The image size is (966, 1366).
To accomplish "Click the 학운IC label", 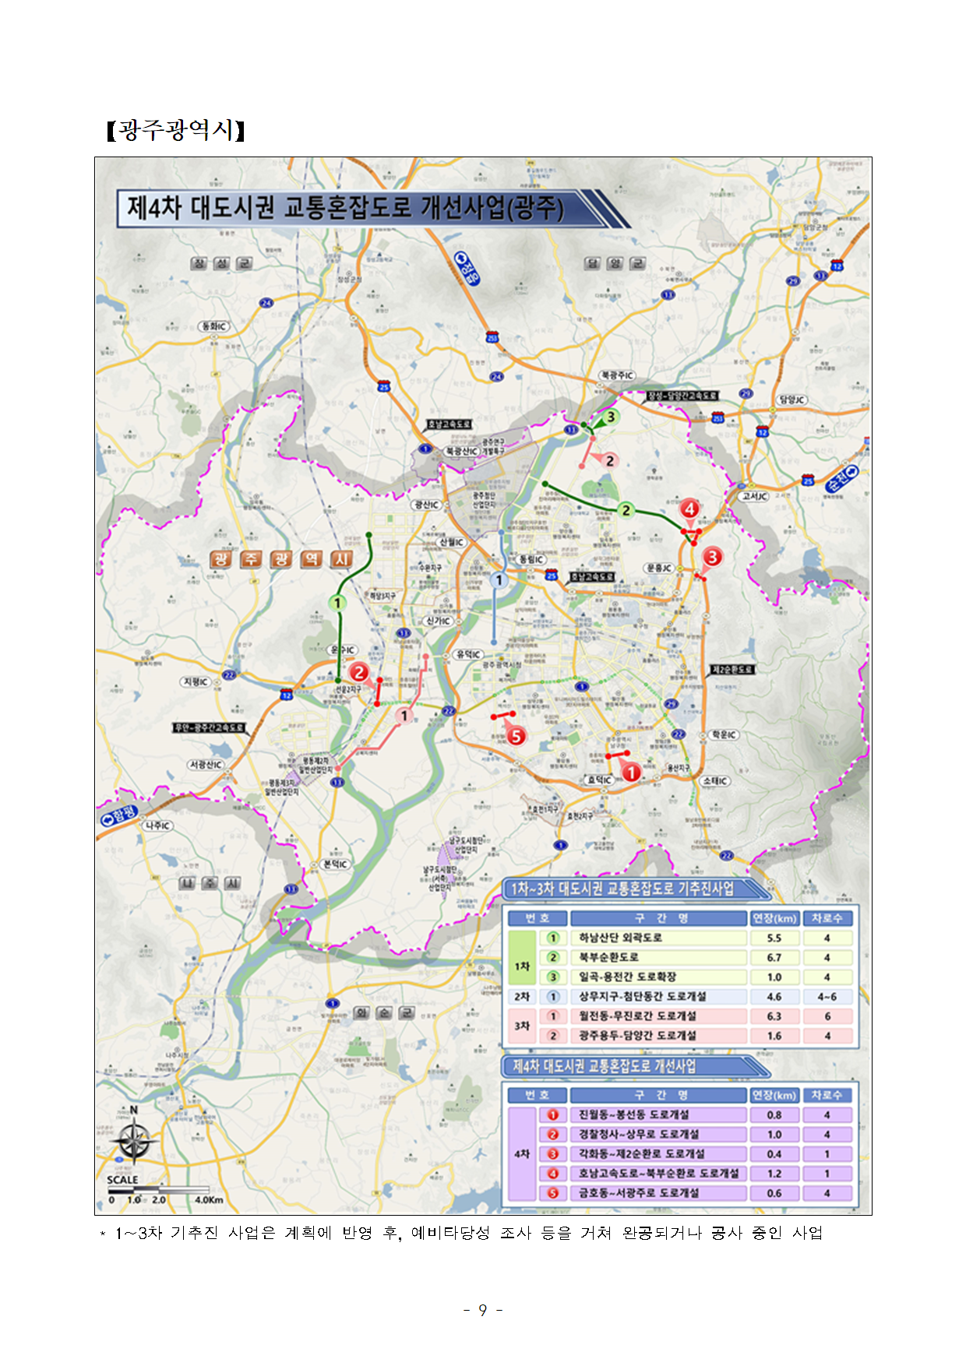I will 724,734.
